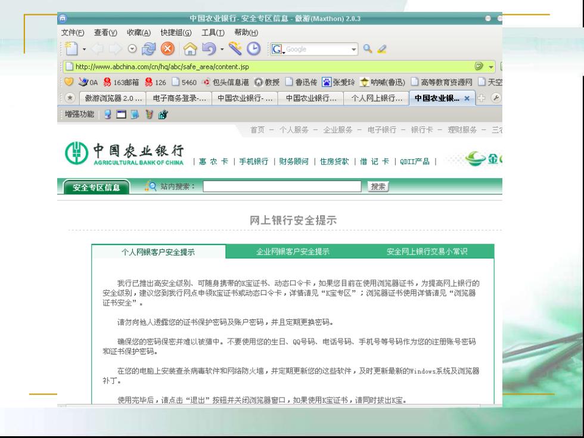Open the 高等教育资源网 bookmark
584x438 pixels.
pos(442,82)
